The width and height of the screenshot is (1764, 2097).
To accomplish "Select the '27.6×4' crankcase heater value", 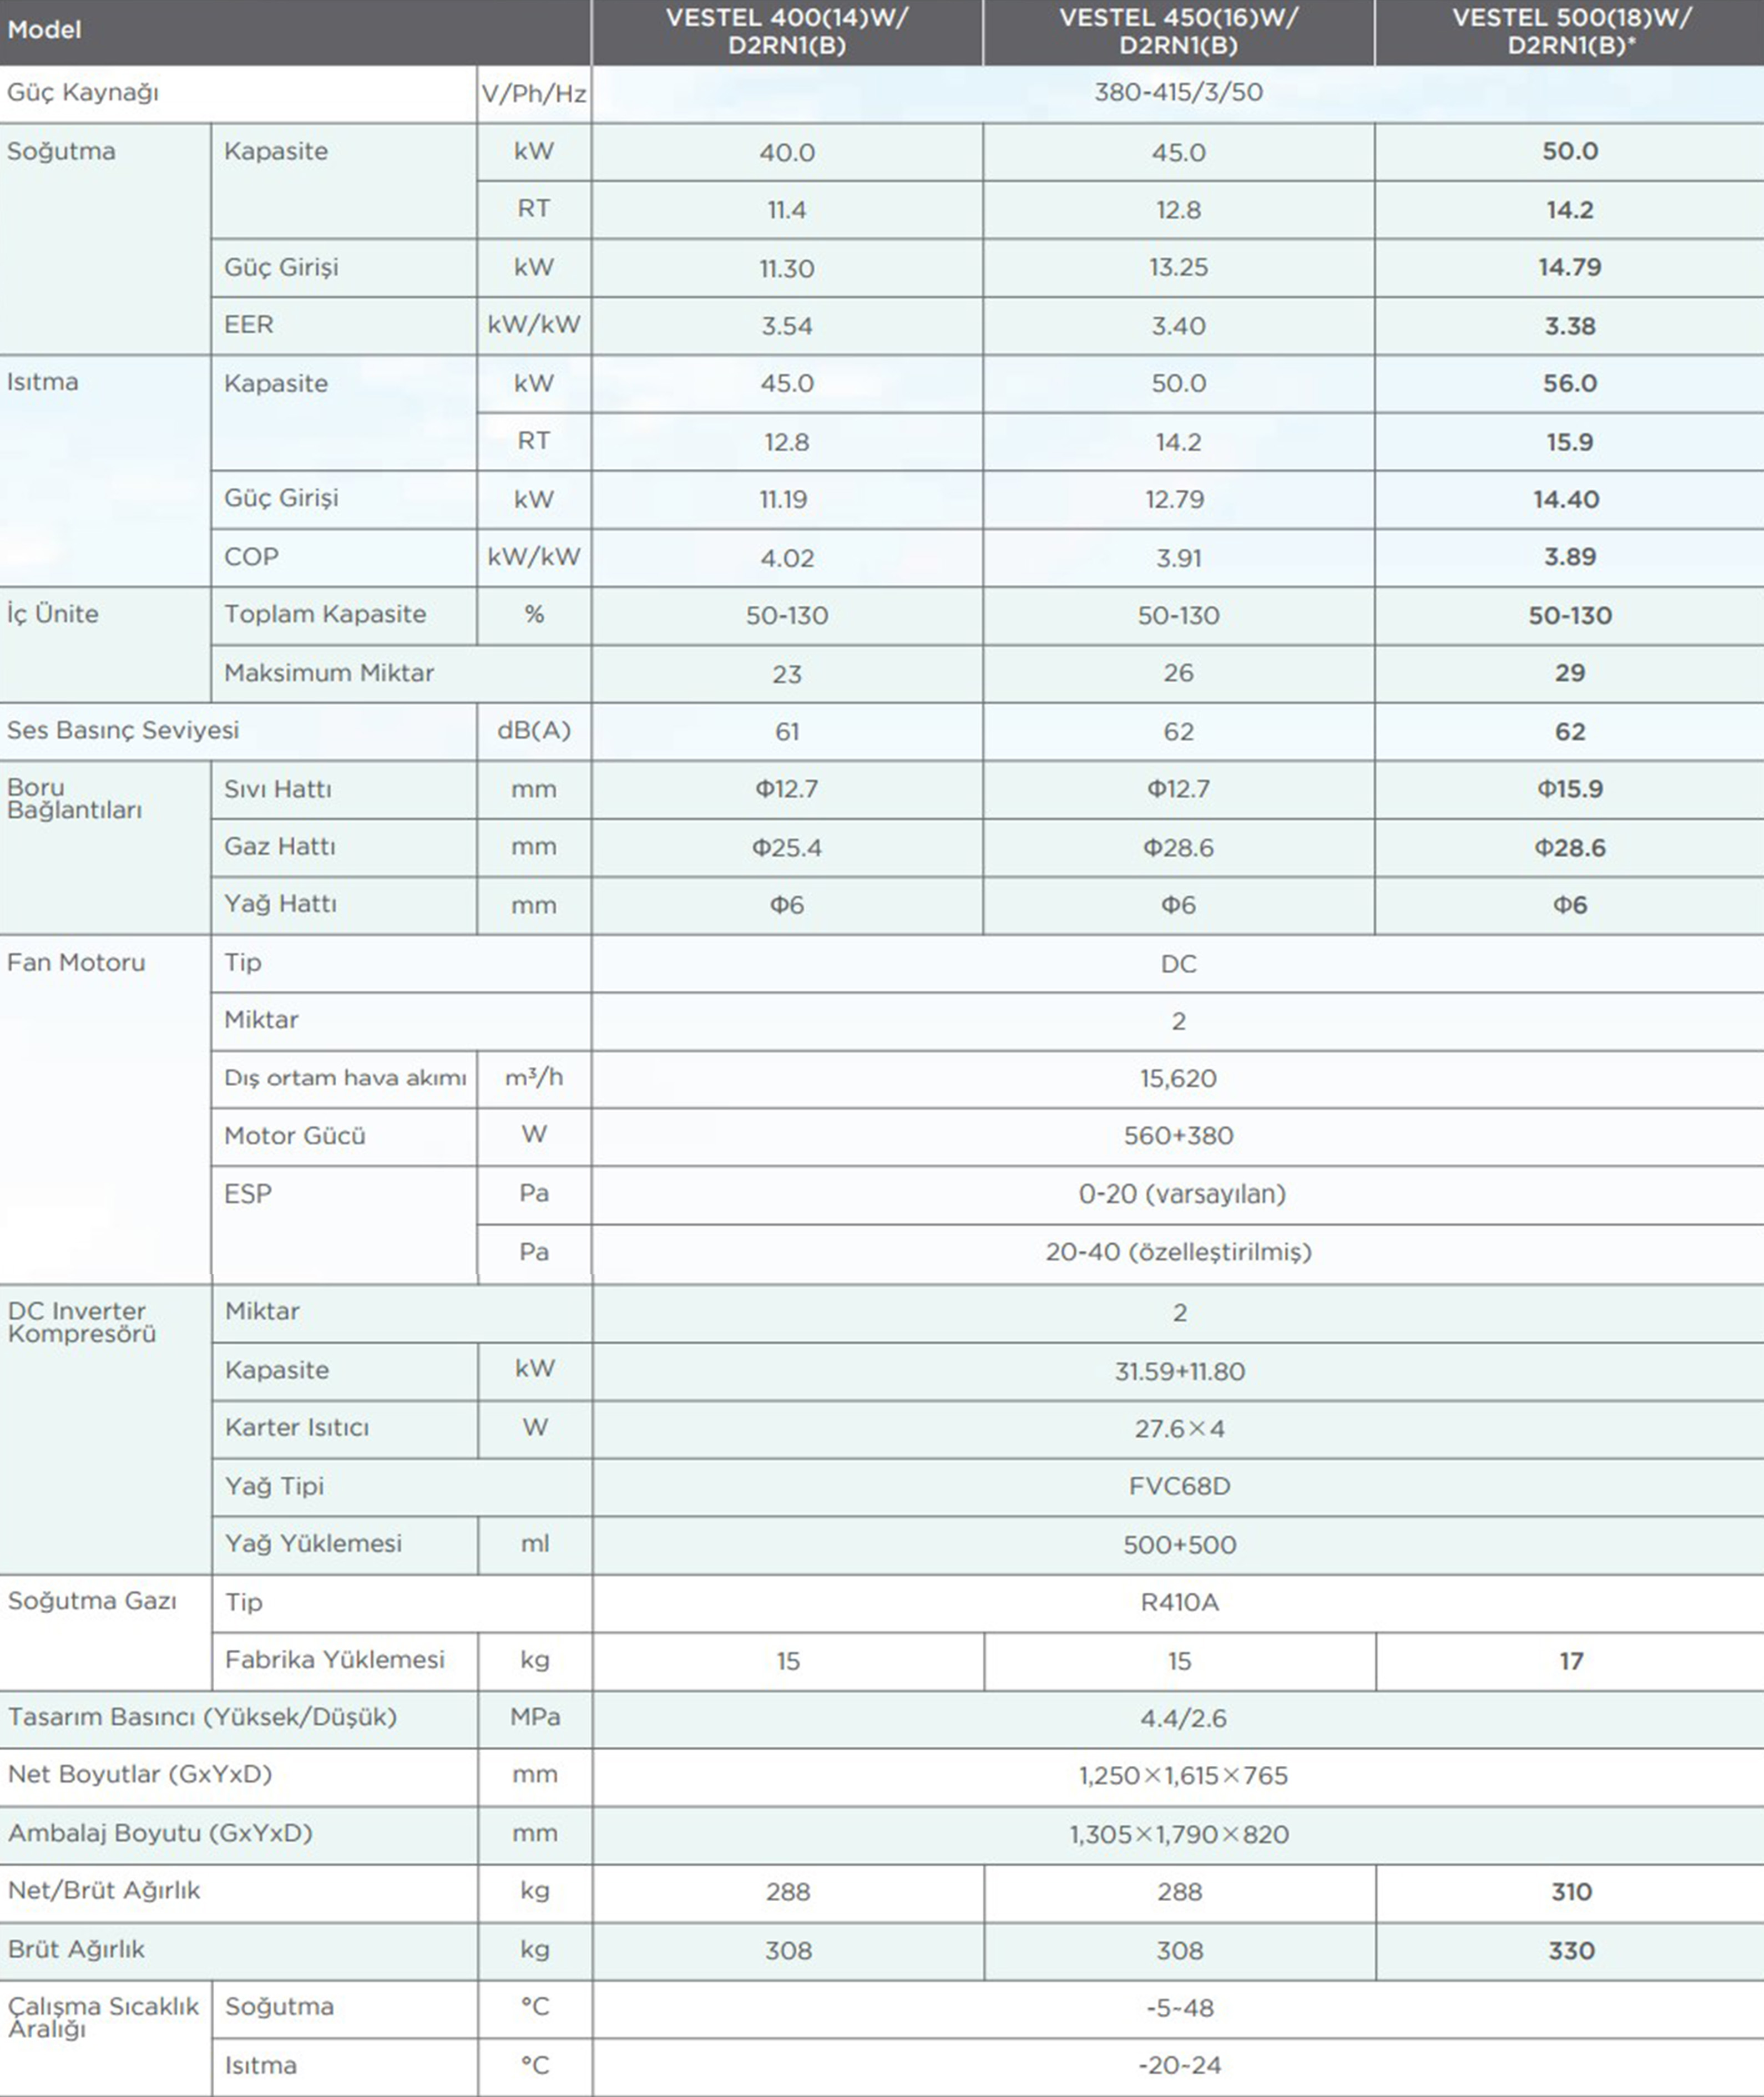I will click(x=1180, y=1430).
